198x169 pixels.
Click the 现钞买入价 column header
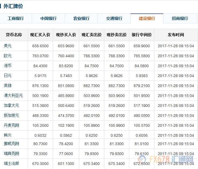66,35
